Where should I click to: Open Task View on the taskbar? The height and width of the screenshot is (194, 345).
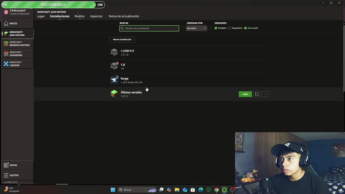pyautogui.click(x=161, y=190)
